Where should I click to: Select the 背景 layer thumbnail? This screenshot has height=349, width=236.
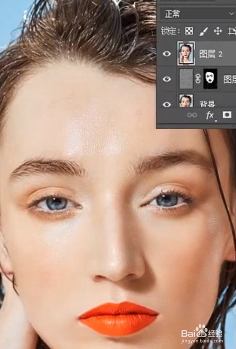pyautogui.click(x=186, y=101)
